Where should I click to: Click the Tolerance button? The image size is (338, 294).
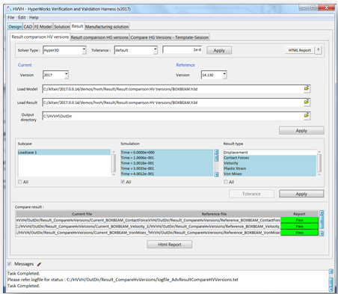251,194
